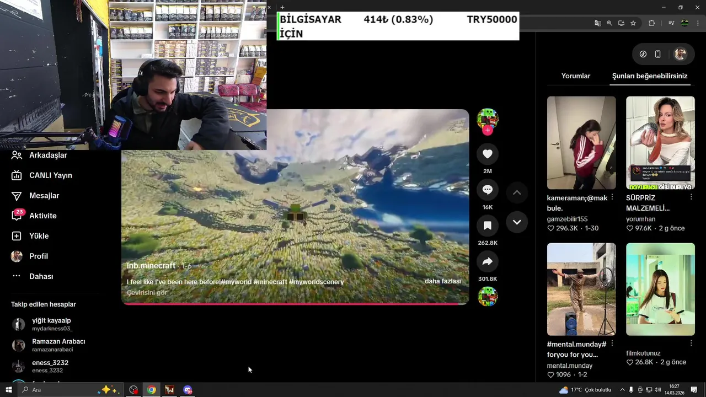
Task: Open the microphone tray icon
Action: [x=631, y=390]
